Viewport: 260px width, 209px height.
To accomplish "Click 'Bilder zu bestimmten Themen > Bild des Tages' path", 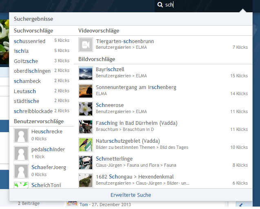I will (x=142, y=147).
